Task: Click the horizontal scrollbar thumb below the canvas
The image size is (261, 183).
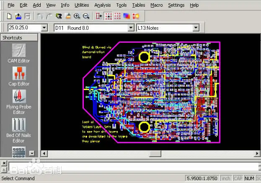Action: (x=155, y=154)
